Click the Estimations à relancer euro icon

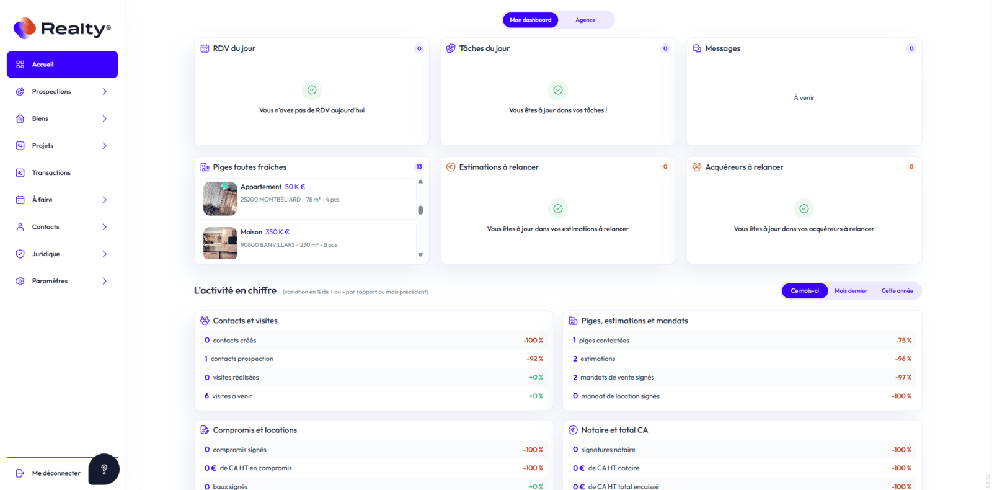point(451,167)
